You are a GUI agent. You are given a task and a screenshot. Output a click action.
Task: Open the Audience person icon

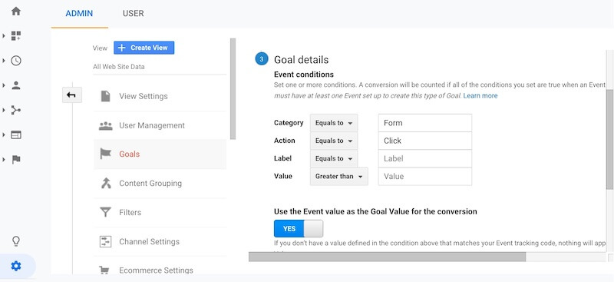[16, 85]
